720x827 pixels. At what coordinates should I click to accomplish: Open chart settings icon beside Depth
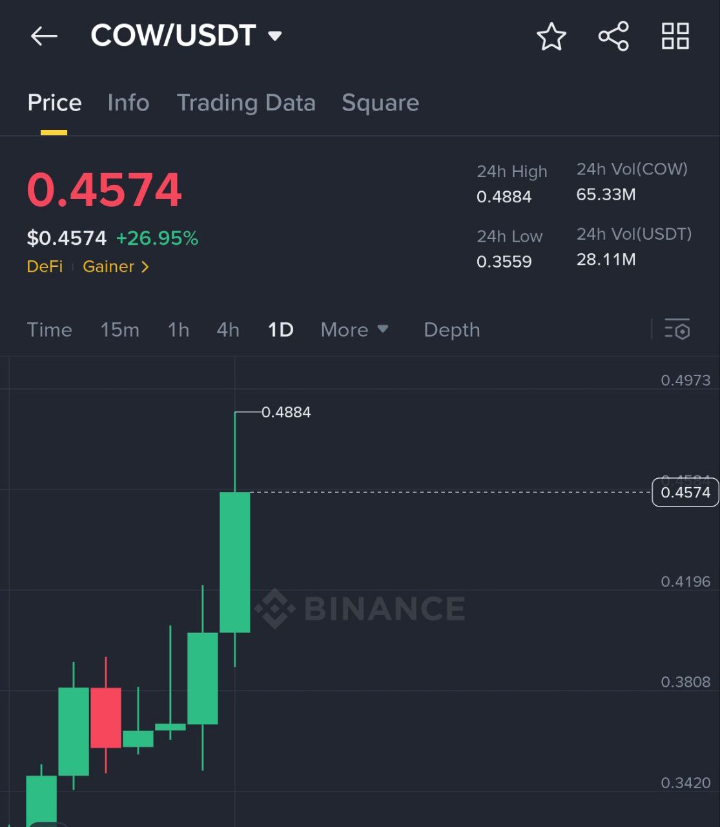pyautogui.click(x=677, y=330)
